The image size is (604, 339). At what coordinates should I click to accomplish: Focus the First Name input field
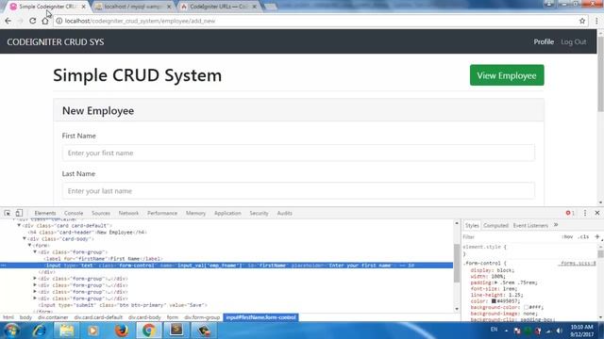pos(298,153)
